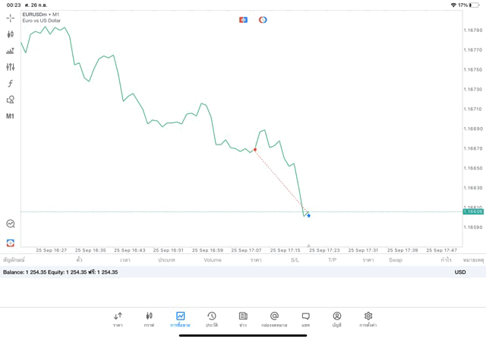Pull up the trade panel handle arrow
486x340 pixels.
pos(308,246)
